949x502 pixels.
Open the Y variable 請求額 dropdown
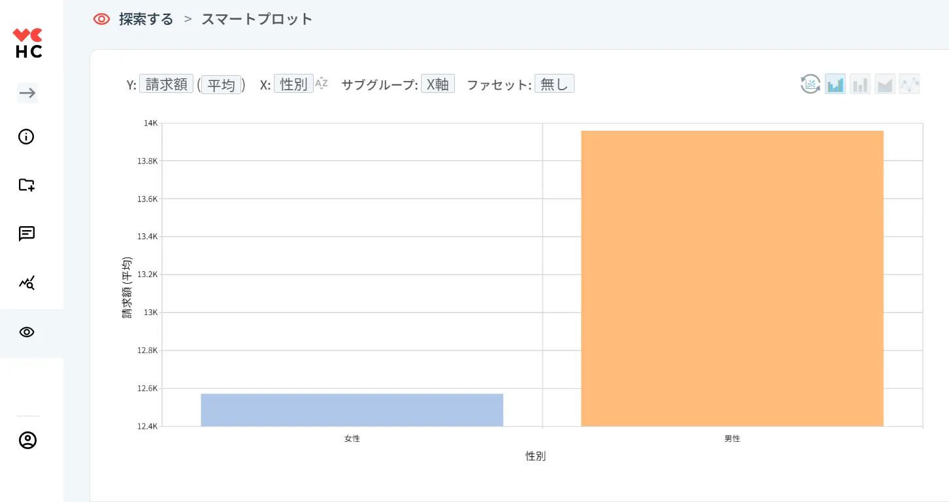tap(166, 84)
